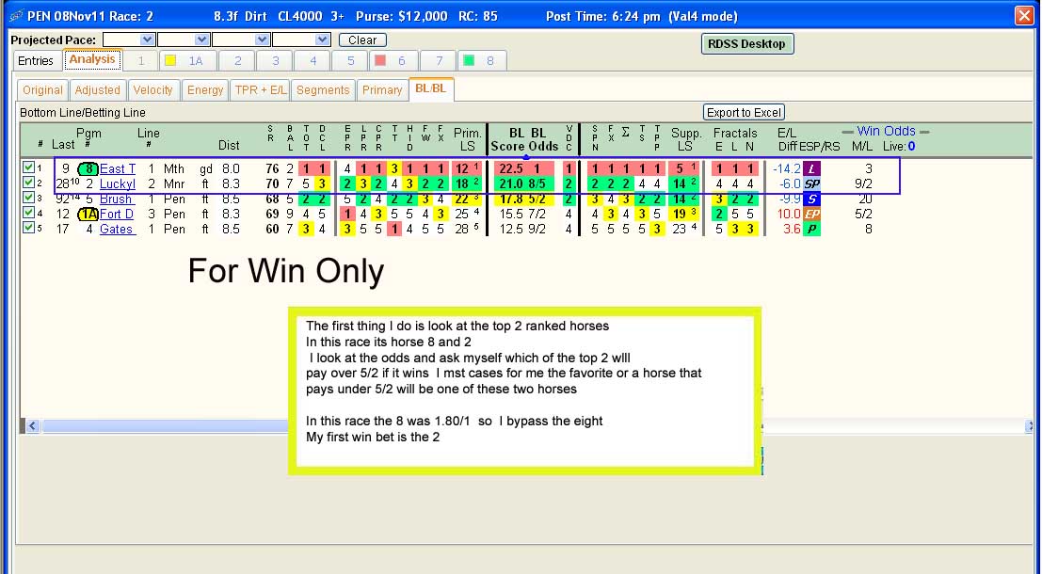This screenshot has width=1042, height=574.
Task: Switch to the Velocity sub-tab
Action: click(x=152, y=89)
